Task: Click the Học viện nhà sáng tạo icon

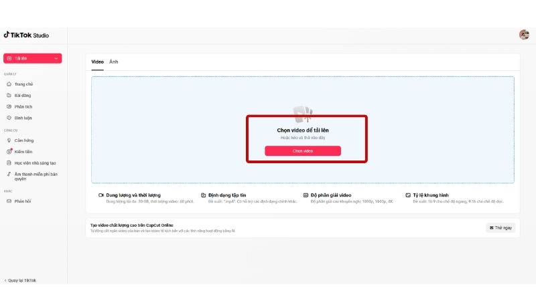Action: coord(9,163)
